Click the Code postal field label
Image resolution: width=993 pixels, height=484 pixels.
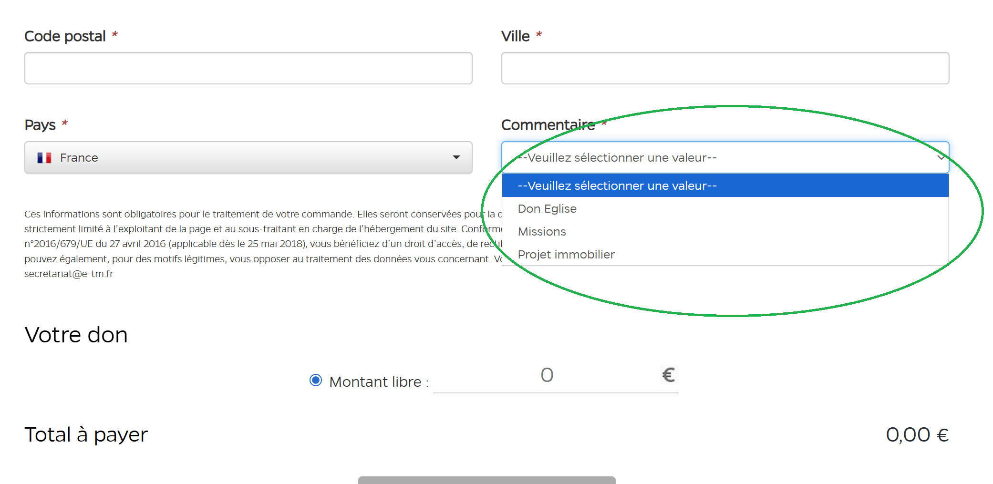coord(65,36)
